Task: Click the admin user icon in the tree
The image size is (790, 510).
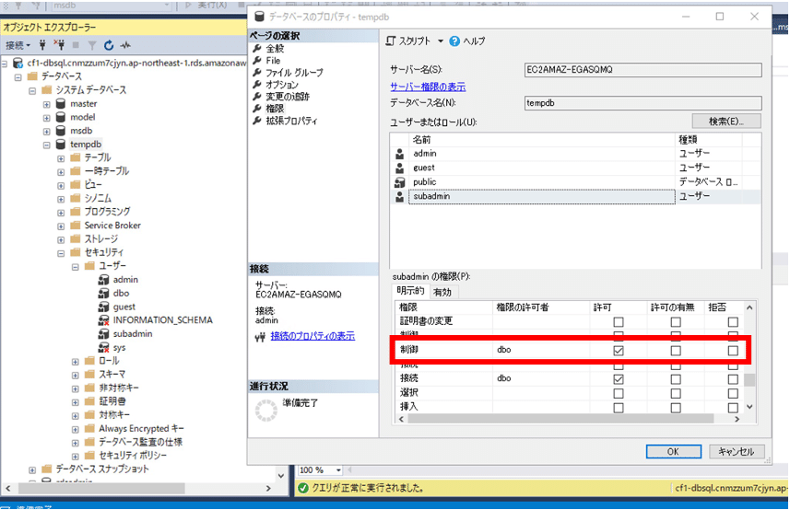Action: point(103,280)
